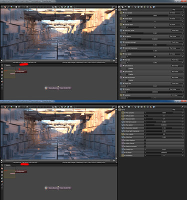The height and width of the screenshot is (200, 187).
Task: Click right arrow of upper viewport horizontal scrollbar
Action: pos(114,60)
